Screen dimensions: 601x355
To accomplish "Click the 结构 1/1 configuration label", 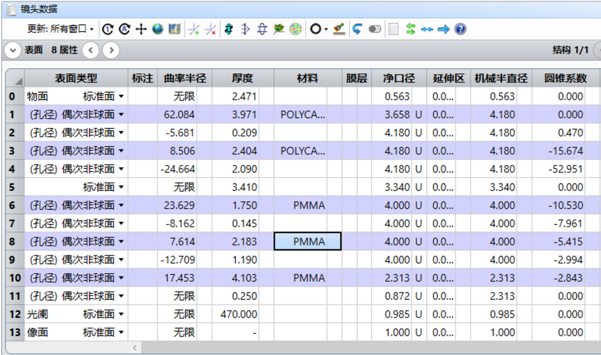I will [570, 50].
